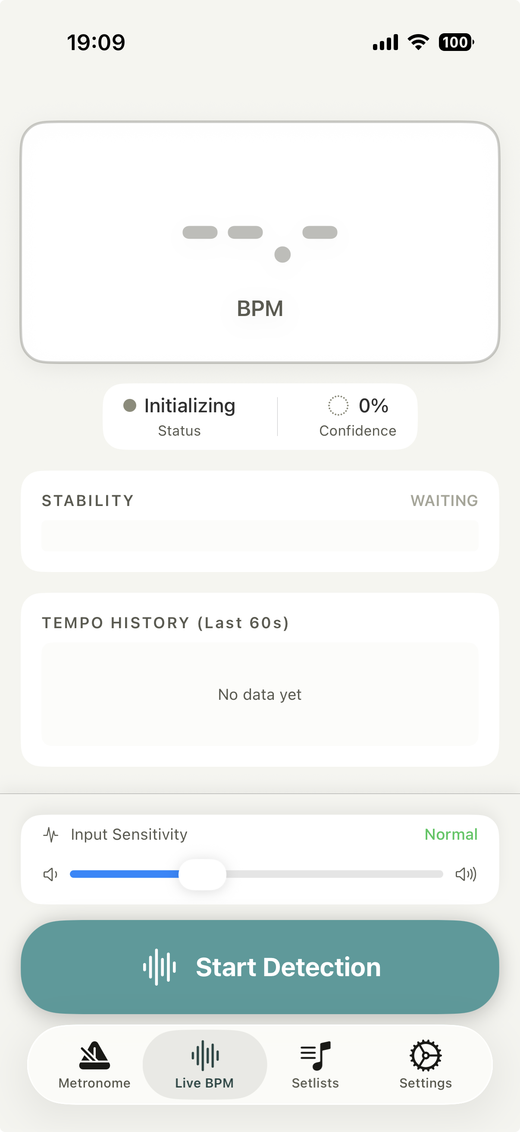Tap the Live BPM waveform icon
520x1132 pixels.
coord(205,1055)
